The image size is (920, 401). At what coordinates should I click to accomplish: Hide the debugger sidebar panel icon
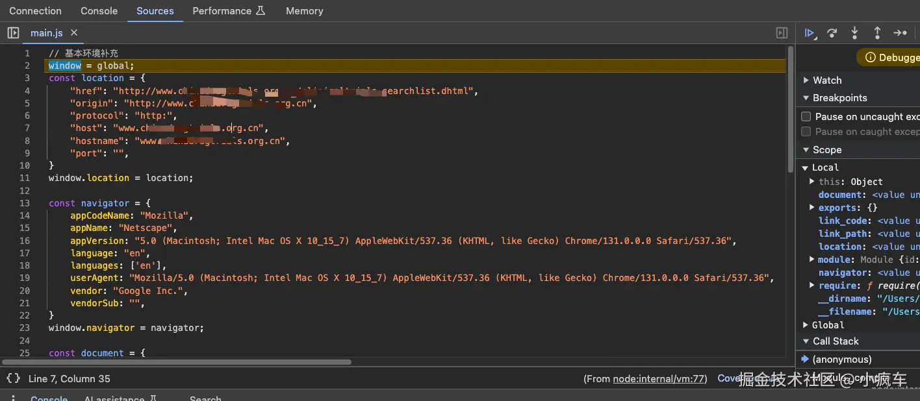[x=782, y=33]
